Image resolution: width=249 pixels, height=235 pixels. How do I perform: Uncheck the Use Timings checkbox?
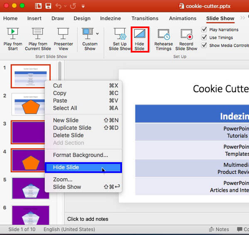pyautogui.click(x=204, y=38)
